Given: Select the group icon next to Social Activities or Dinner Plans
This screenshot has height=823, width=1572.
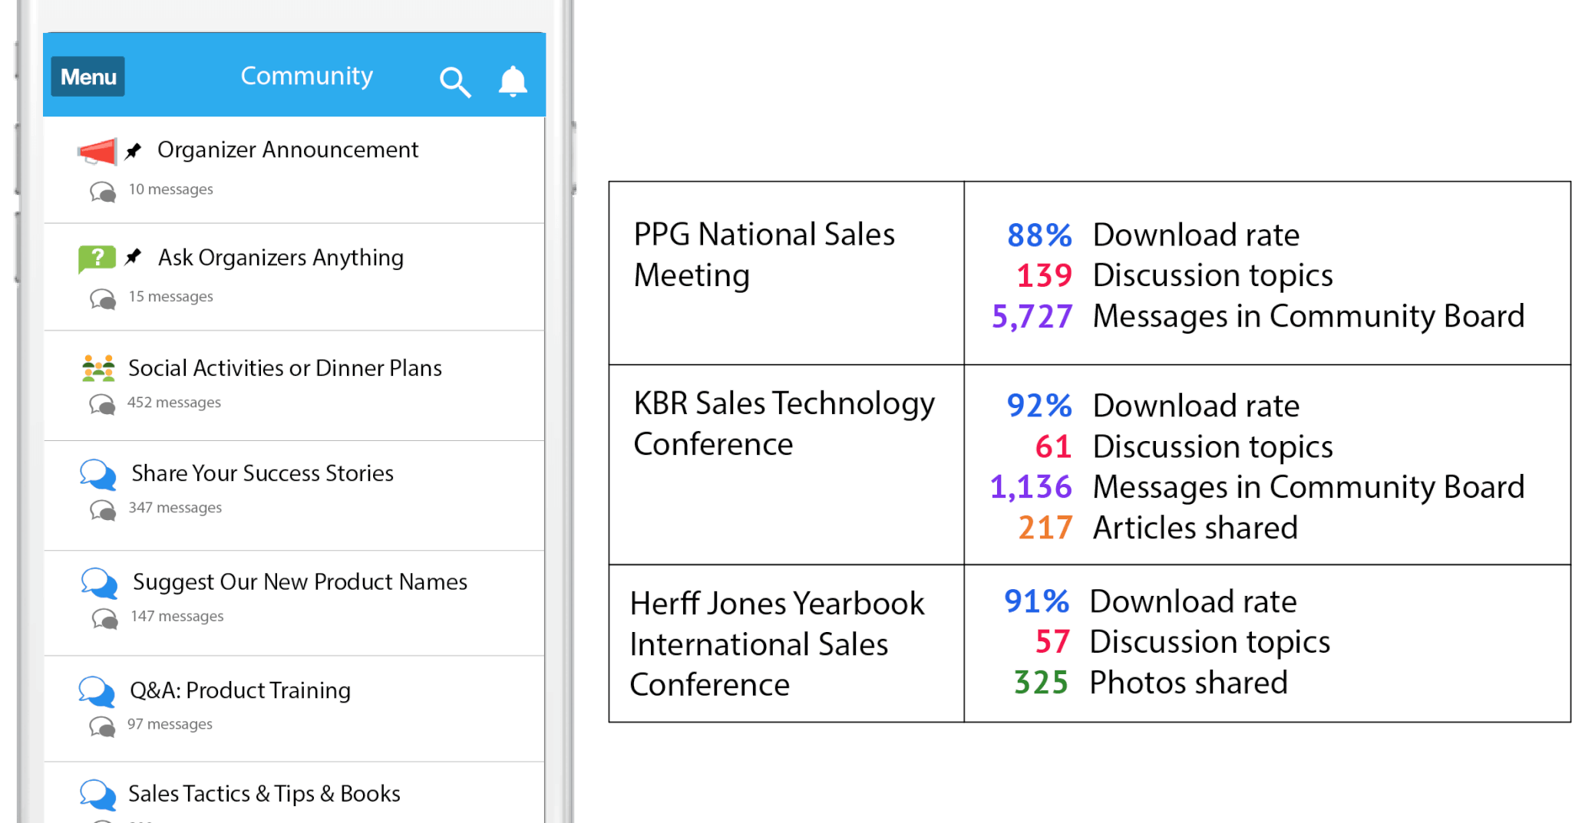Looking at the screenshot, I should [99, 368].
